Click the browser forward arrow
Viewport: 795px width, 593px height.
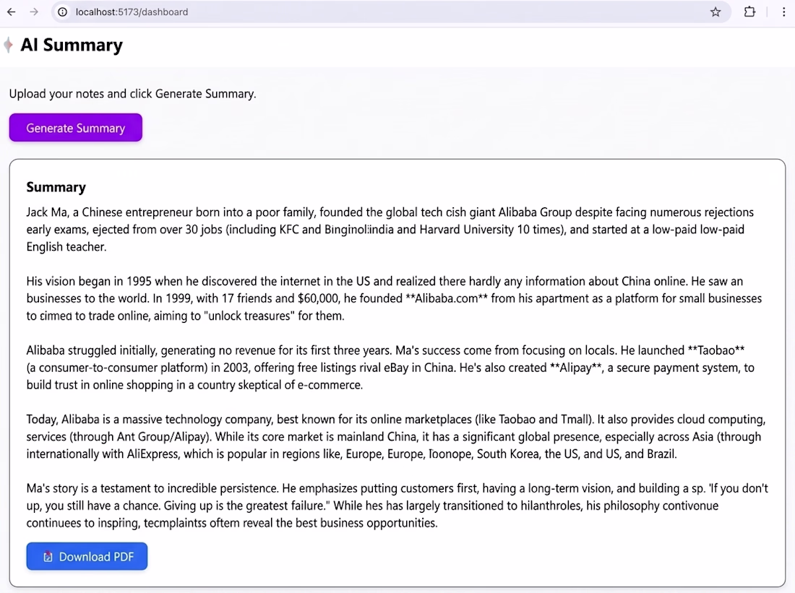point(34,12)
